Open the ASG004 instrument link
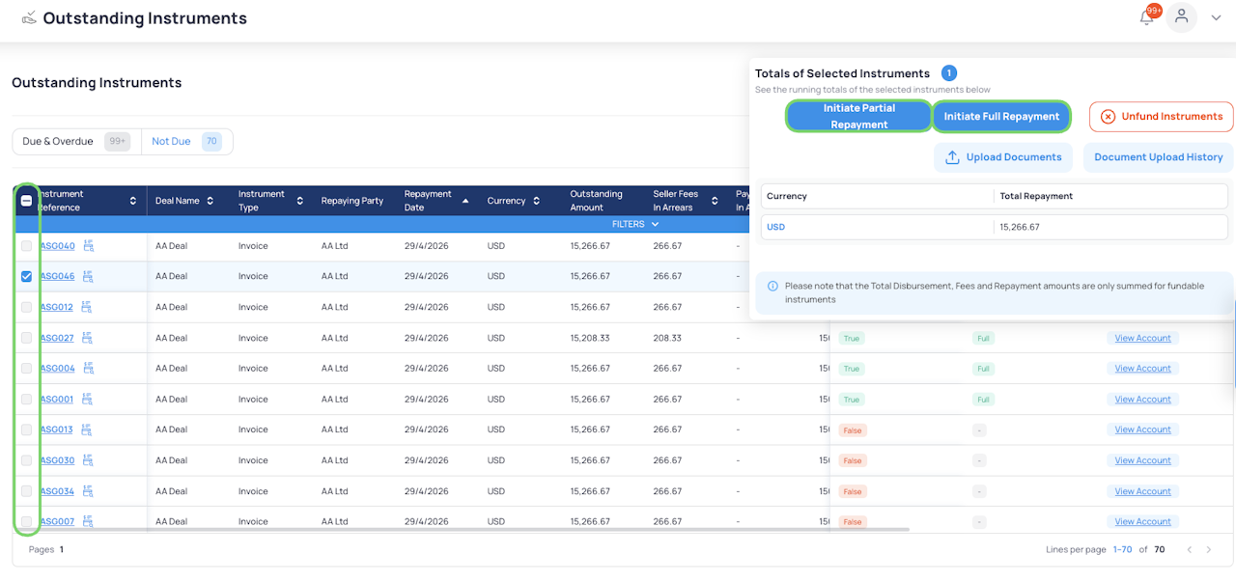This screenshot has height=582, width=1236. pos(57,369)
